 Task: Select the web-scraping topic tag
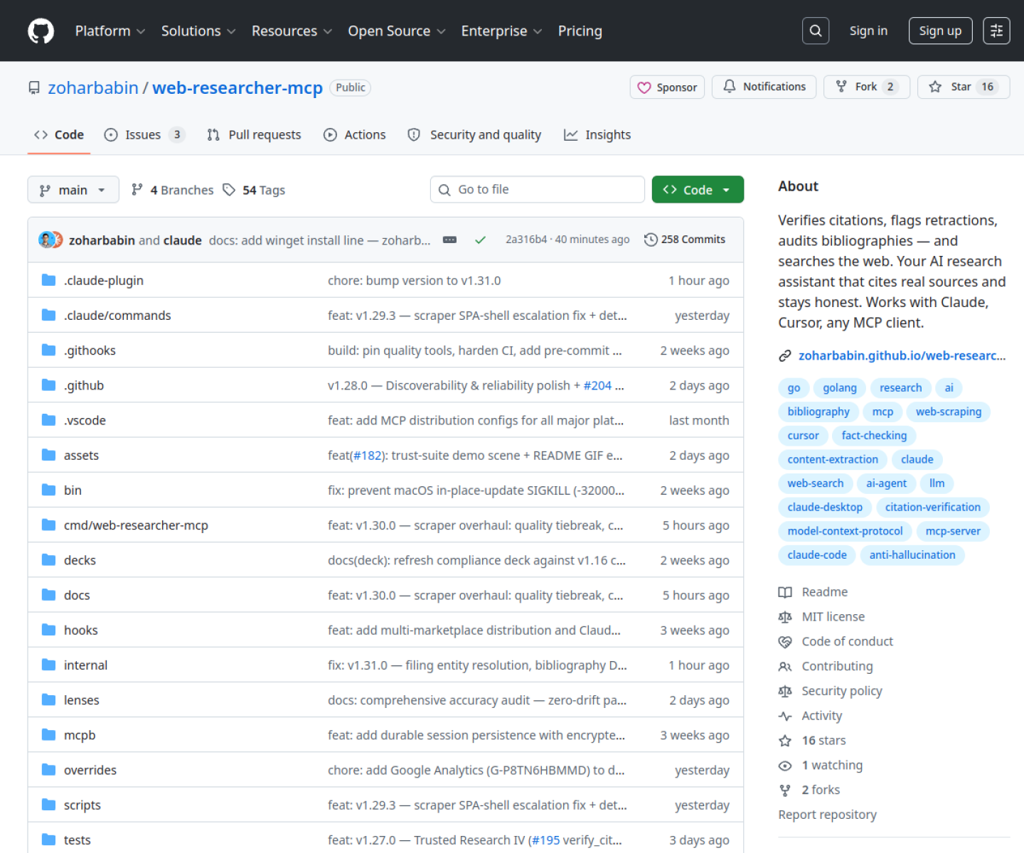(949, 412)
